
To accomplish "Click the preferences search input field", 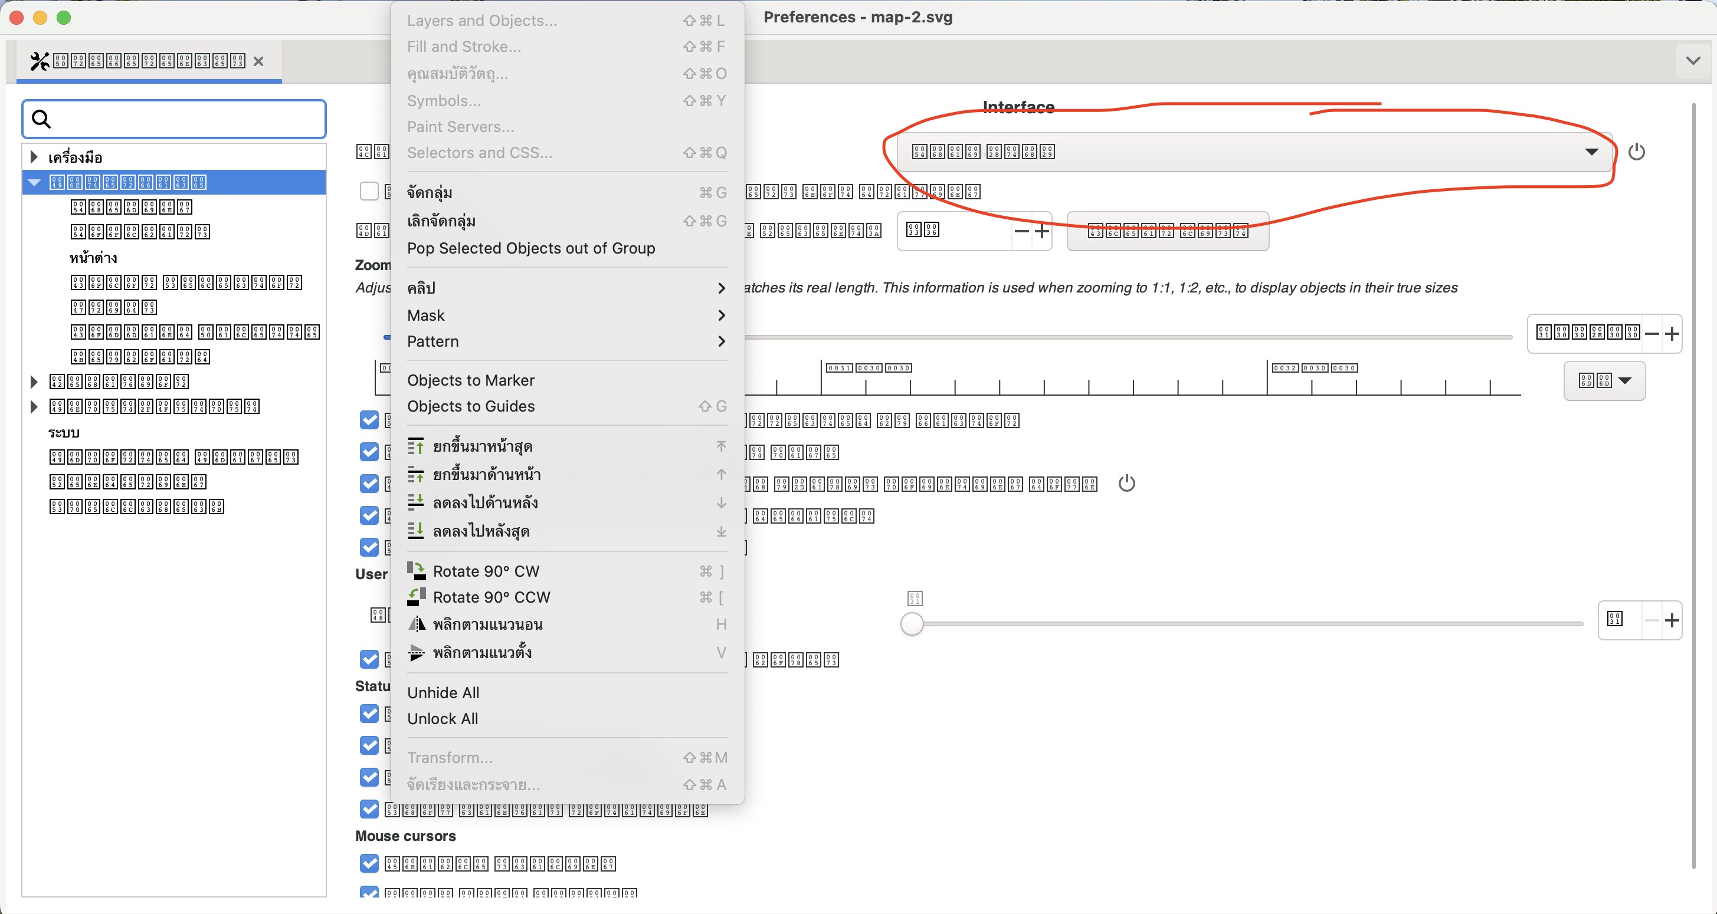I will (174, 119).
